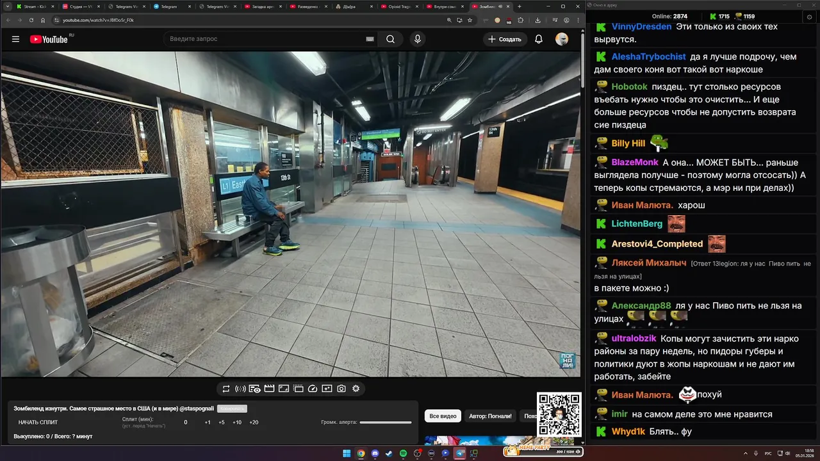Adjust the Громк. алерта volume slider
The image size is (820, 461).
(x=386, y=422)
